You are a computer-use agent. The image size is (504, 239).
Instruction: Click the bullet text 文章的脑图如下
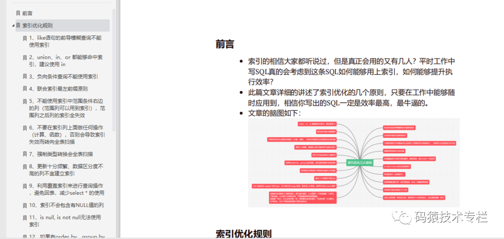[274, 113]
